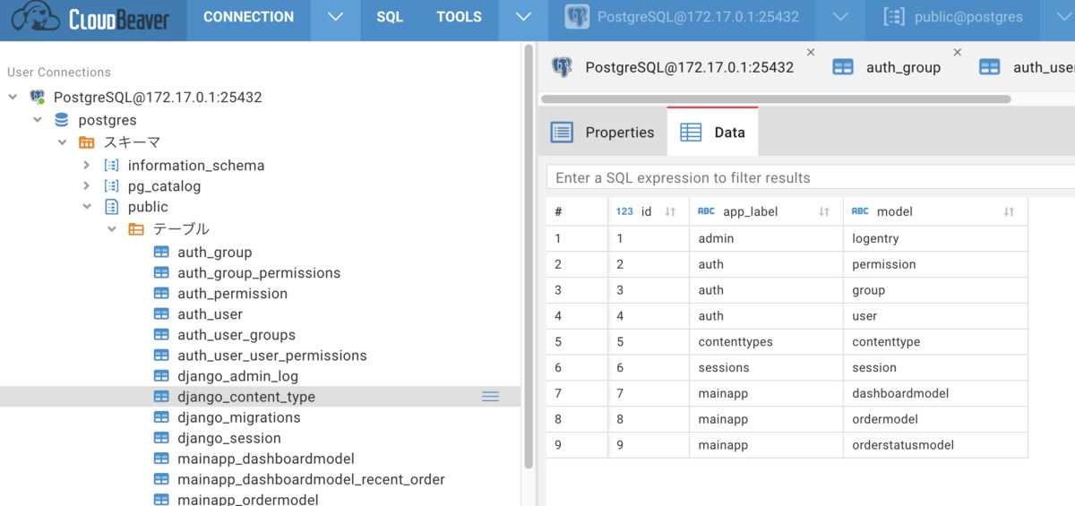1075x506 pixels.
Task: Select the 'logentry' cell
Action: [x=935, y=238]
